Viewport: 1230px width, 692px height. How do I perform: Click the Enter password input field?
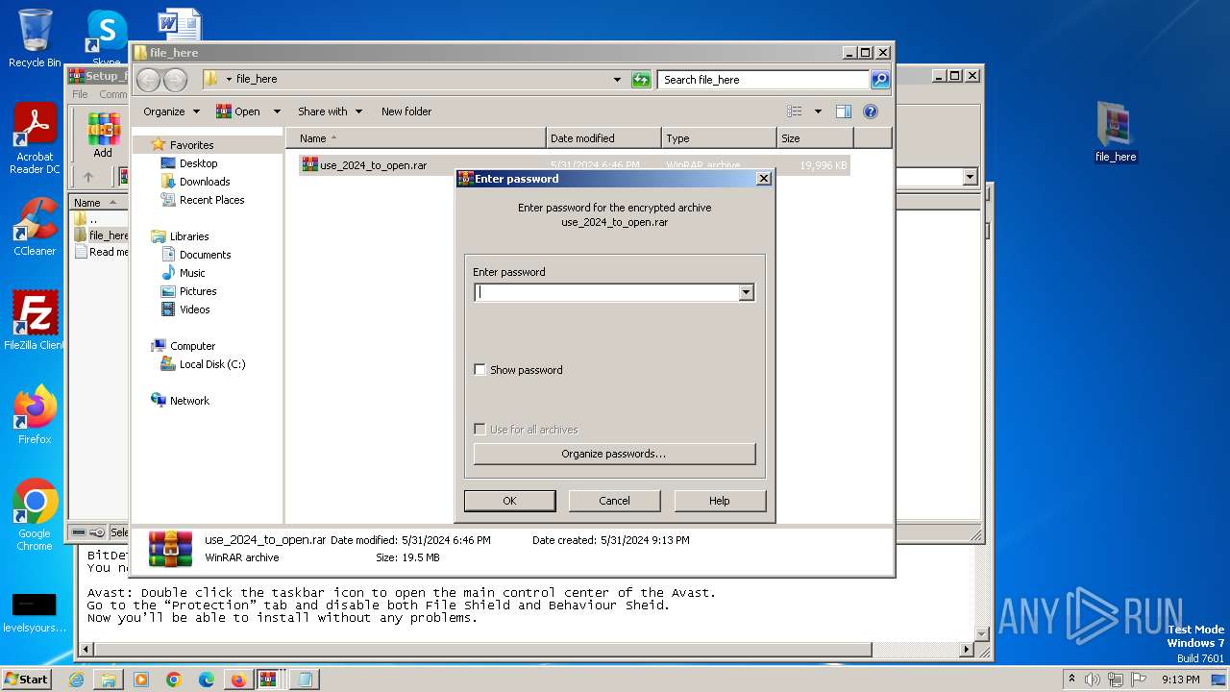pyautogui.click(x=605, y=292)
